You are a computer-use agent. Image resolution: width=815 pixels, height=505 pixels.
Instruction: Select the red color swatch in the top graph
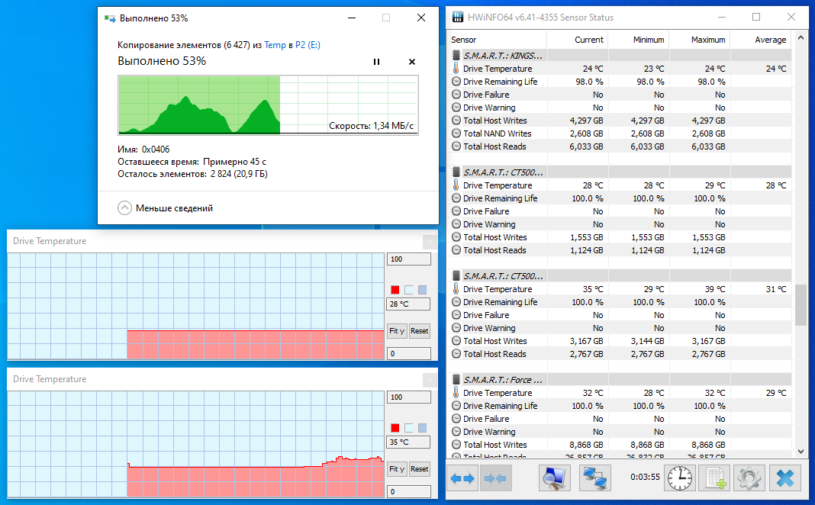coord(395,288)
